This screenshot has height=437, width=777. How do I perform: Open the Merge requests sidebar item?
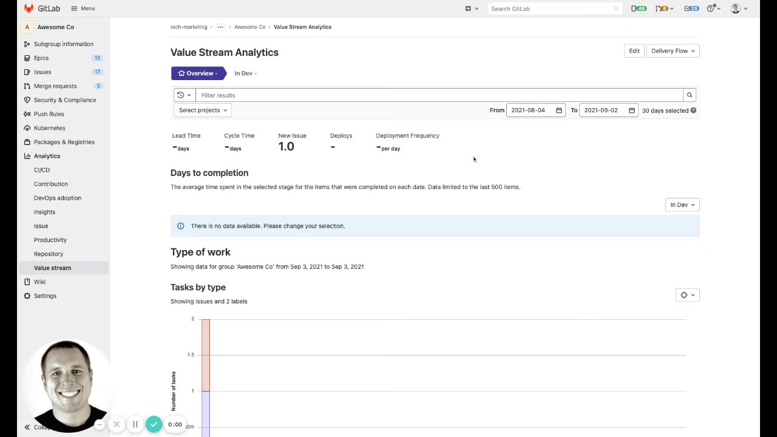point(55,86)
